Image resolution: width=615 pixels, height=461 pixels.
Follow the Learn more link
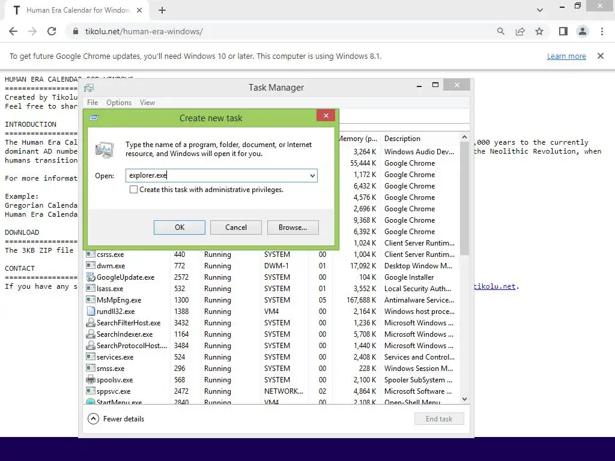(566, 56)
